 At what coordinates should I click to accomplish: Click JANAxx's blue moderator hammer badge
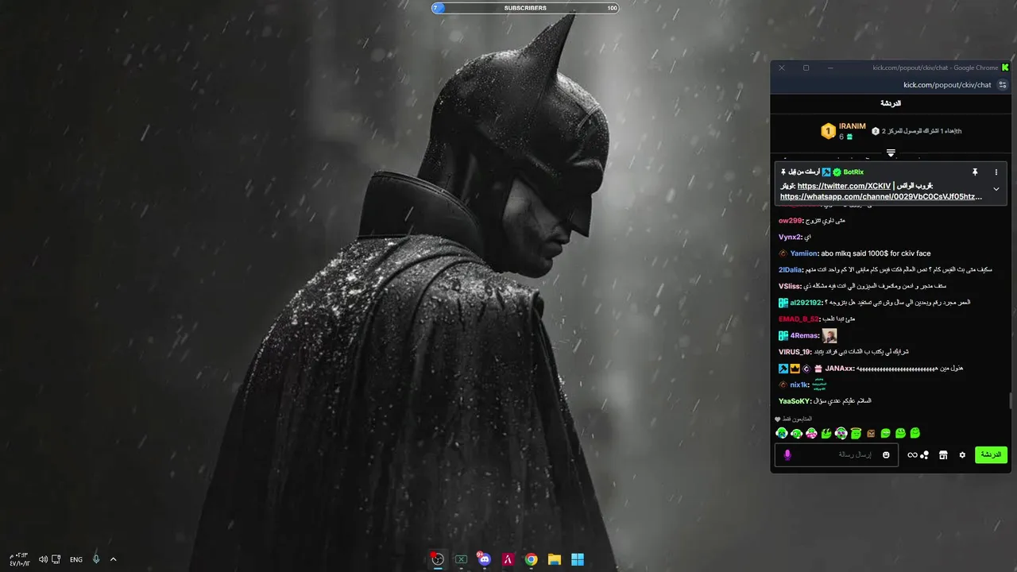(x=783, y=369)
